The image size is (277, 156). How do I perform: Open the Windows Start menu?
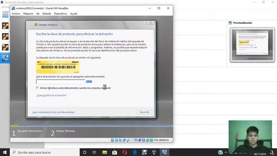pyautogui.click(x=5, y=152)
